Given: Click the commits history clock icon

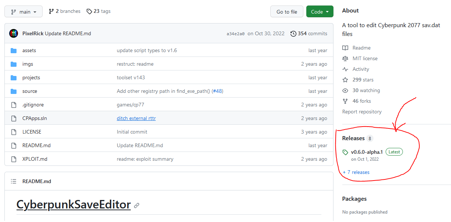Looking at the screenshot, I should [293, 34].
